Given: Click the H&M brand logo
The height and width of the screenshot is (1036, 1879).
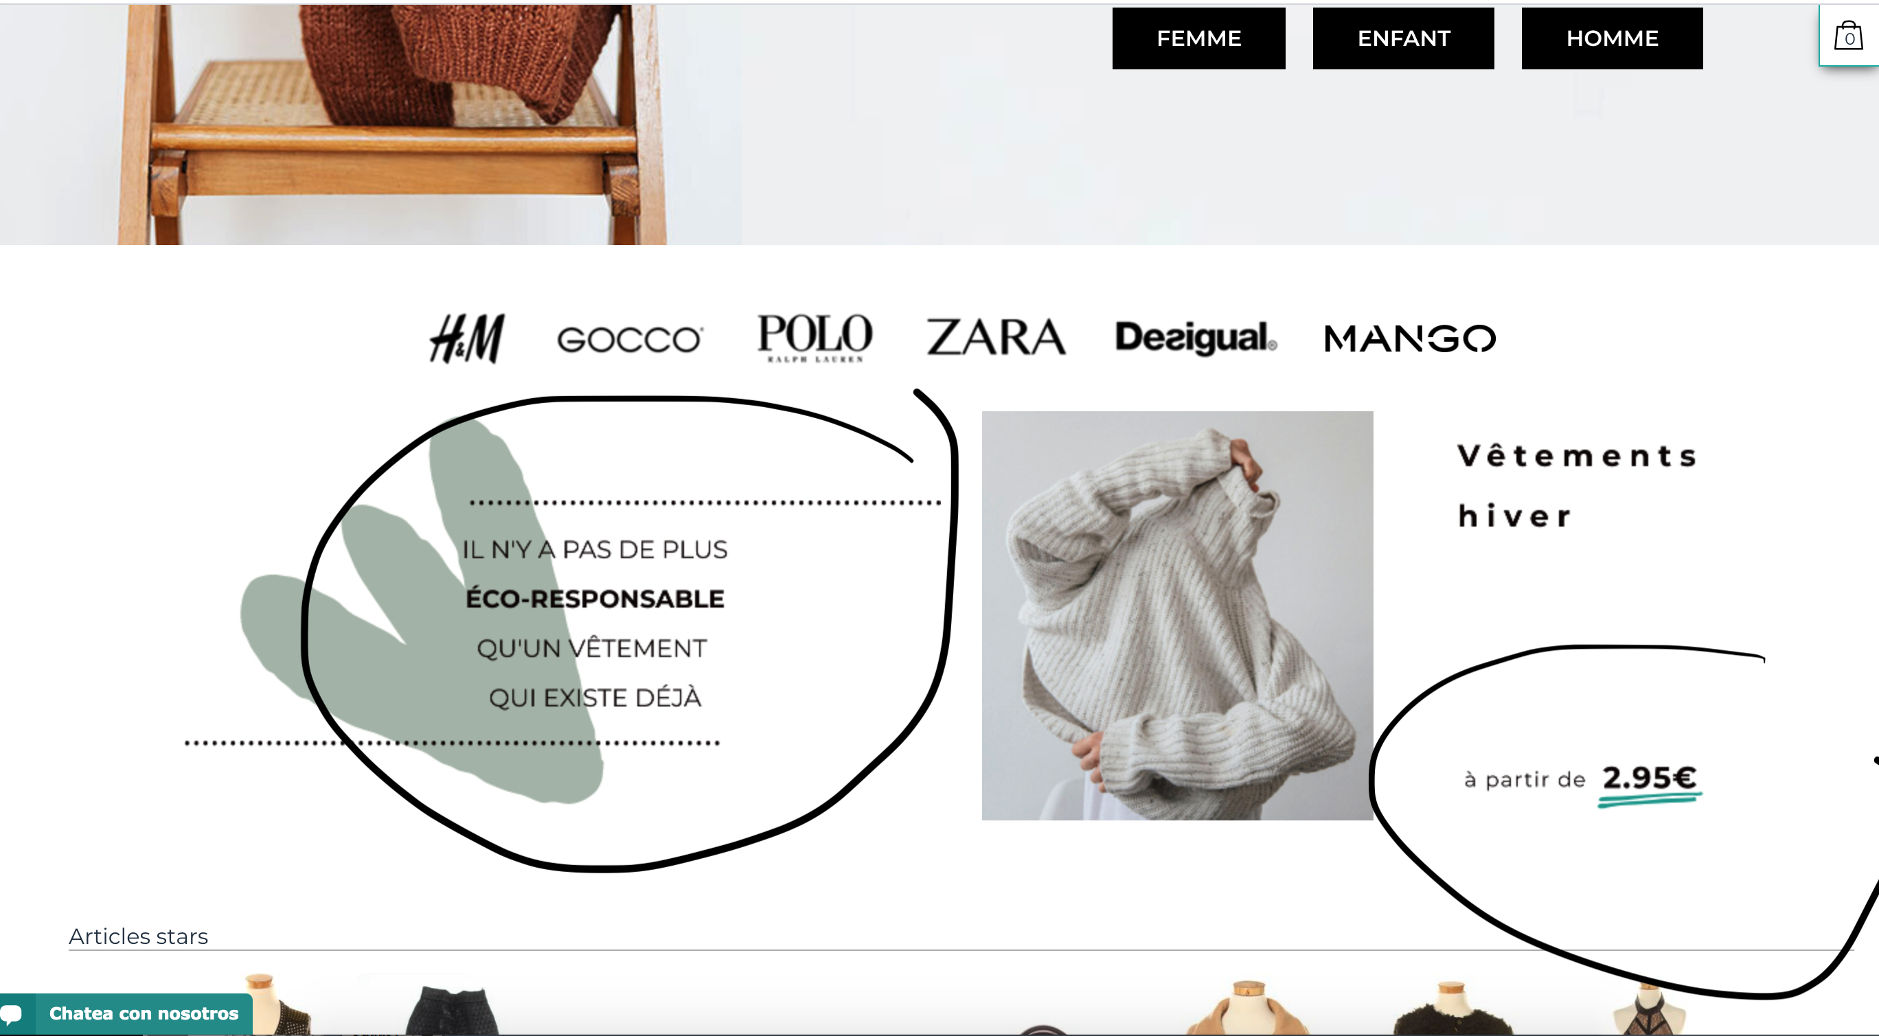Looking at the screenshot, I should pos(467,338).
